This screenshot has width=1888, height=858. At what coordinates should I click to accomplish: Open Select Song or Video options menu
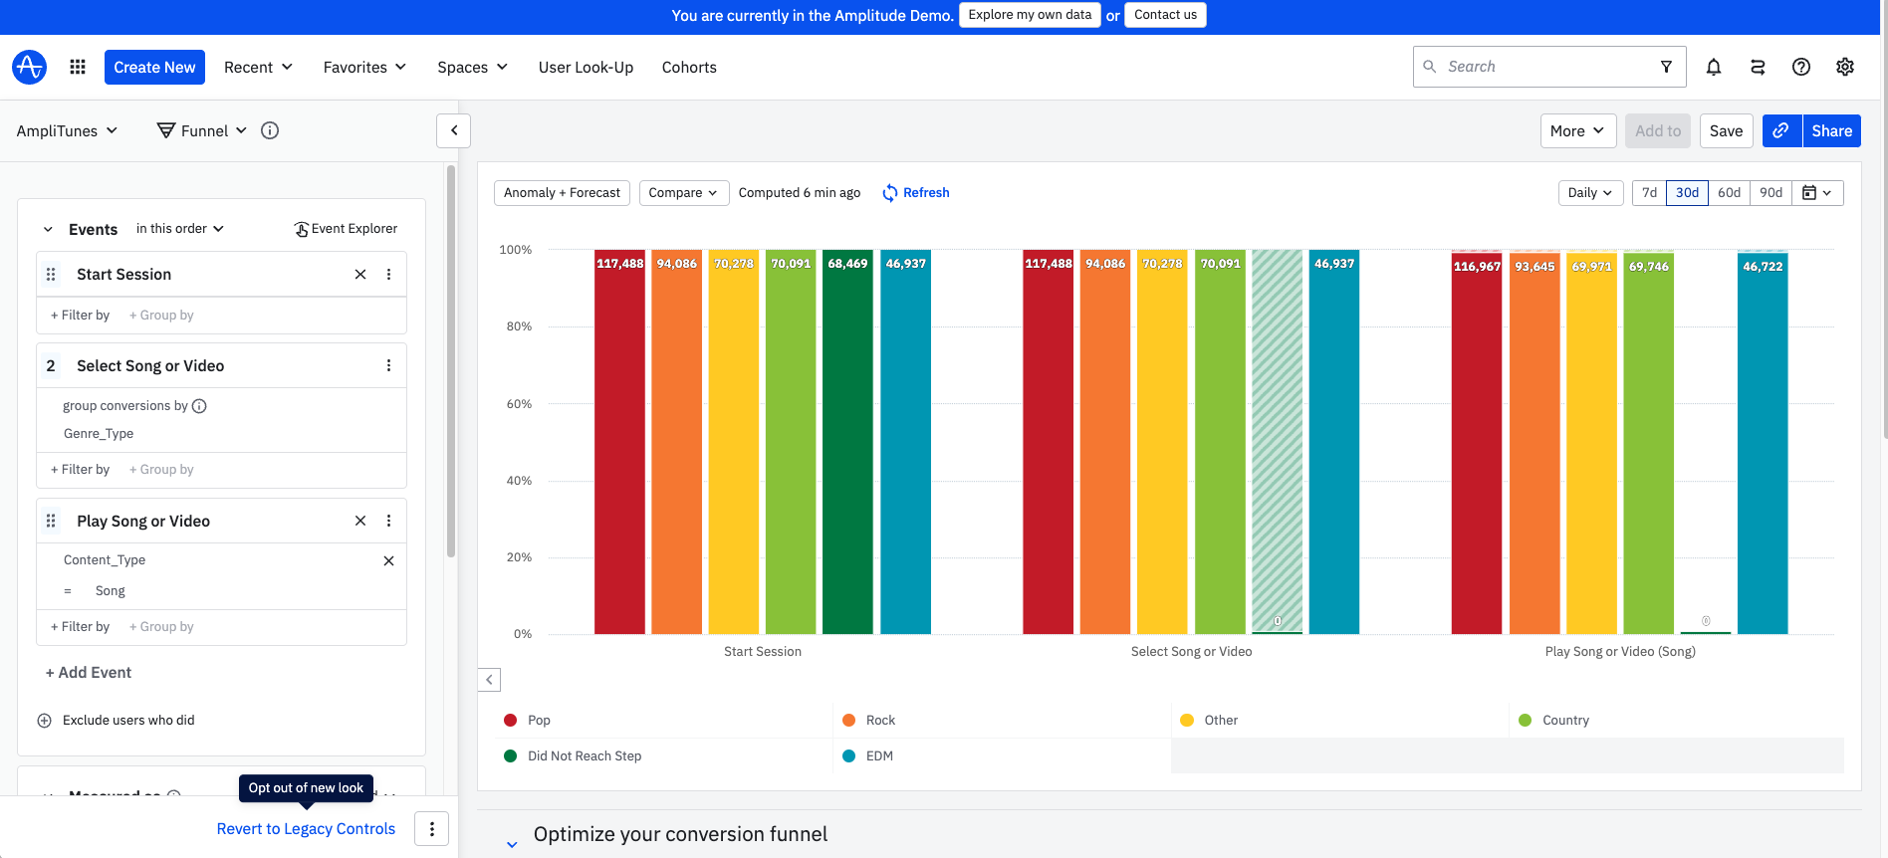point(388,365)
